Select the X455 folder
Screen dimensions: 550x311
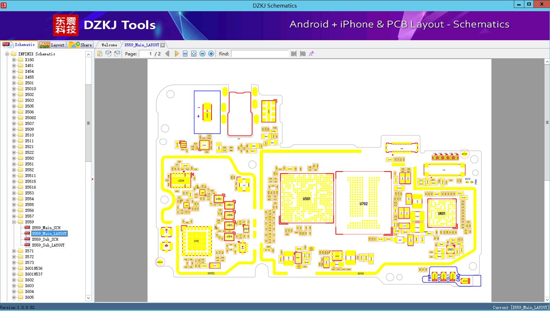(x=29, y=77)
